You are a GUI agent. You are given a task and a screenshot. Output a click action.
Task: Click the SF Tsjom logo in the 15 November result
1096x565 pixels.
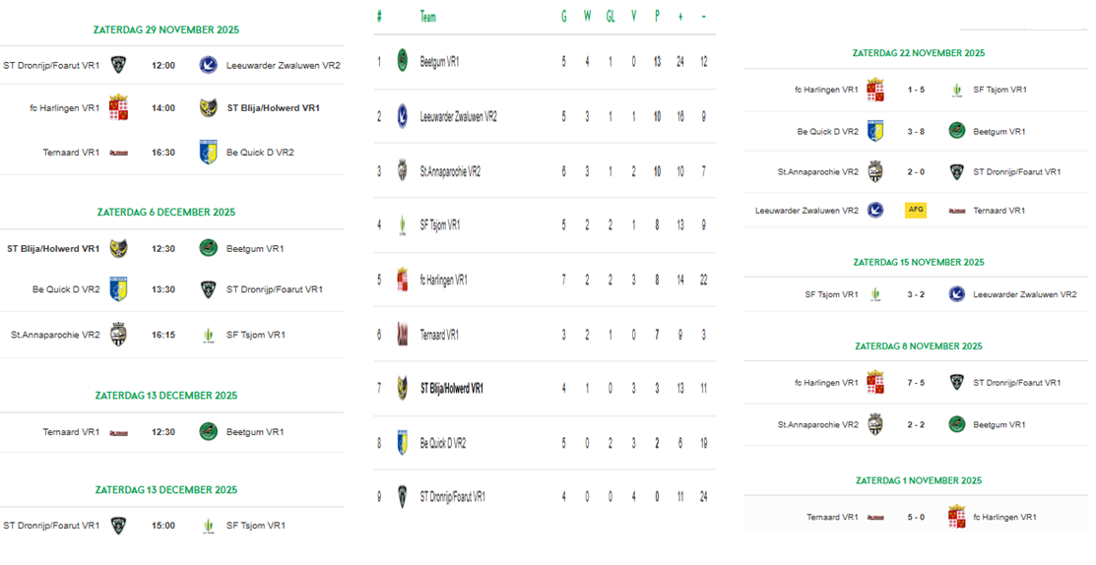(x=875, y=294)
